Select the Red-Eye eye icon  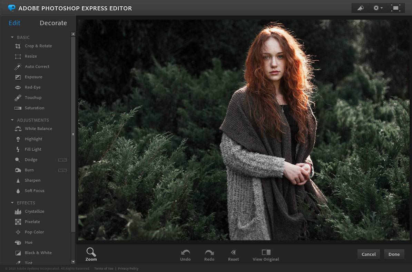pos(18,88)
